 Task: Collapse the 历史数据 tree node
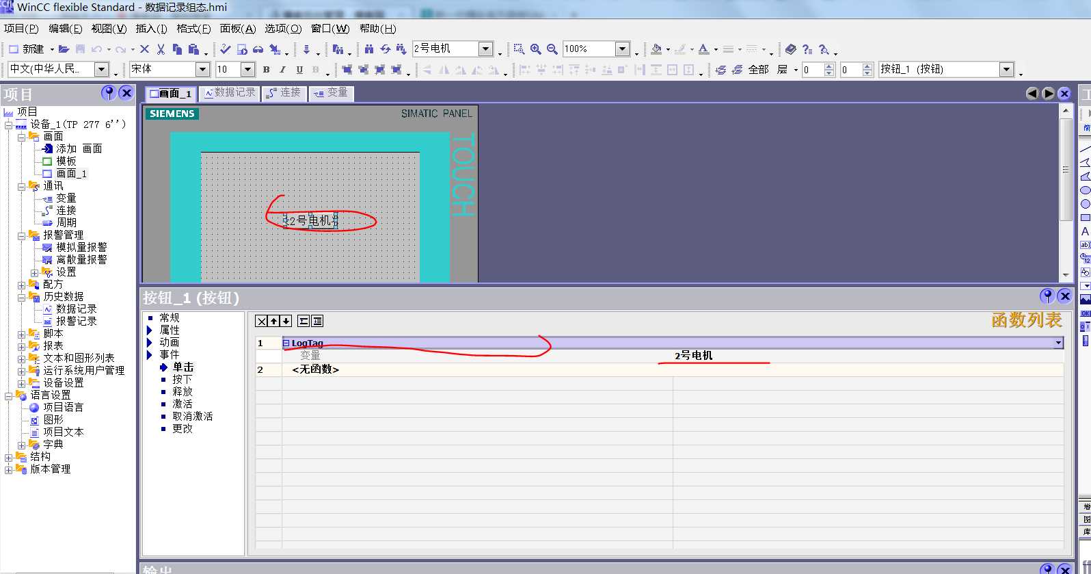(21, 297)
